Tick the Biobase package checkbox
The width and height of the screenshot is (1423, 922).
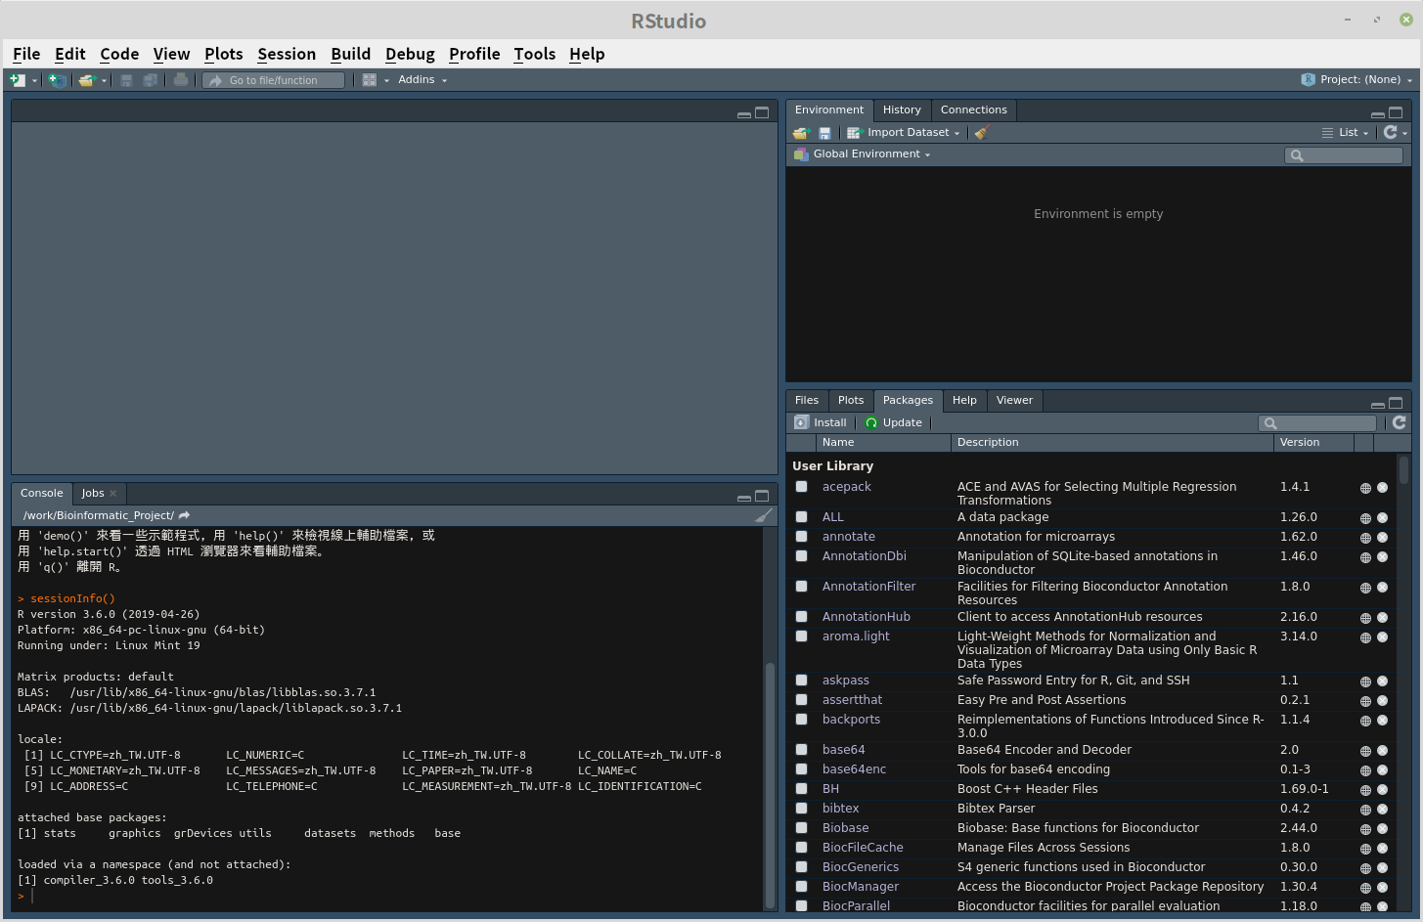click(x=801, y=828)
